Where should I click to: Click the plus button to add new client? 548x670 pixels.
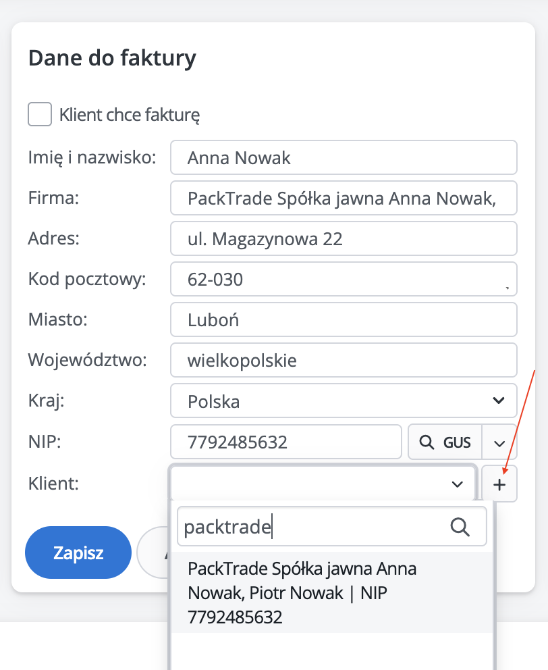[499, 484]
